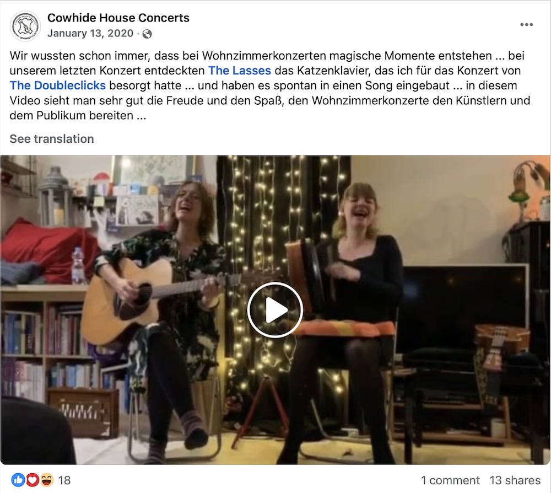Play the video with the center play button
551x493 pixels.
click(275, 310)
